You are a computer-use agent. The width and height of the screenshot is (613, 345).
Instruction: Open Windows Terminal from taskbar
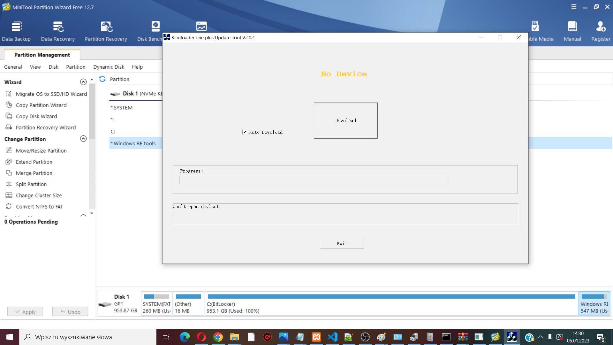pos(446,337)
